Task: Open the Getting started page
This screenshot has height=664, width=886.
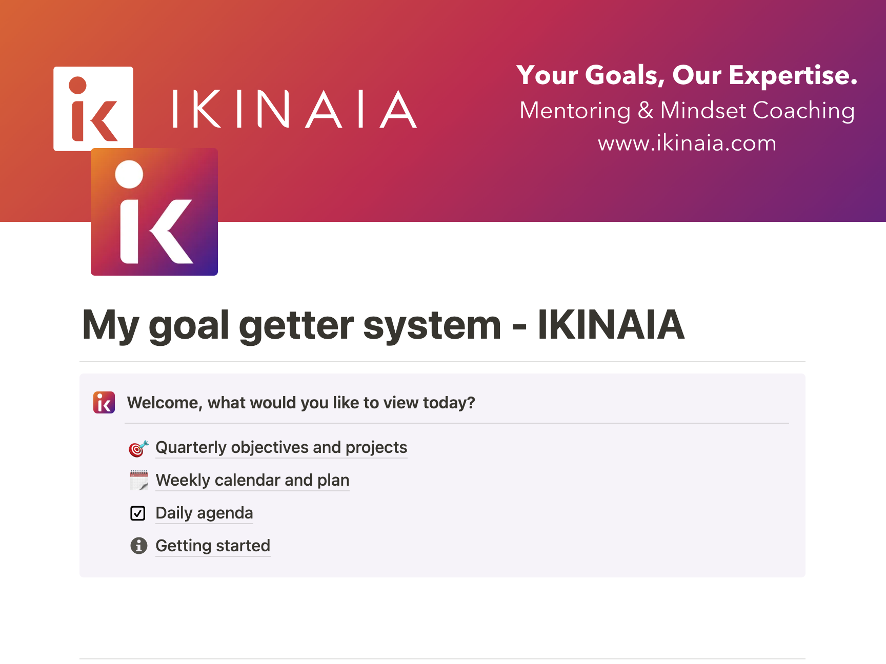Action: (x=213, y=546)
